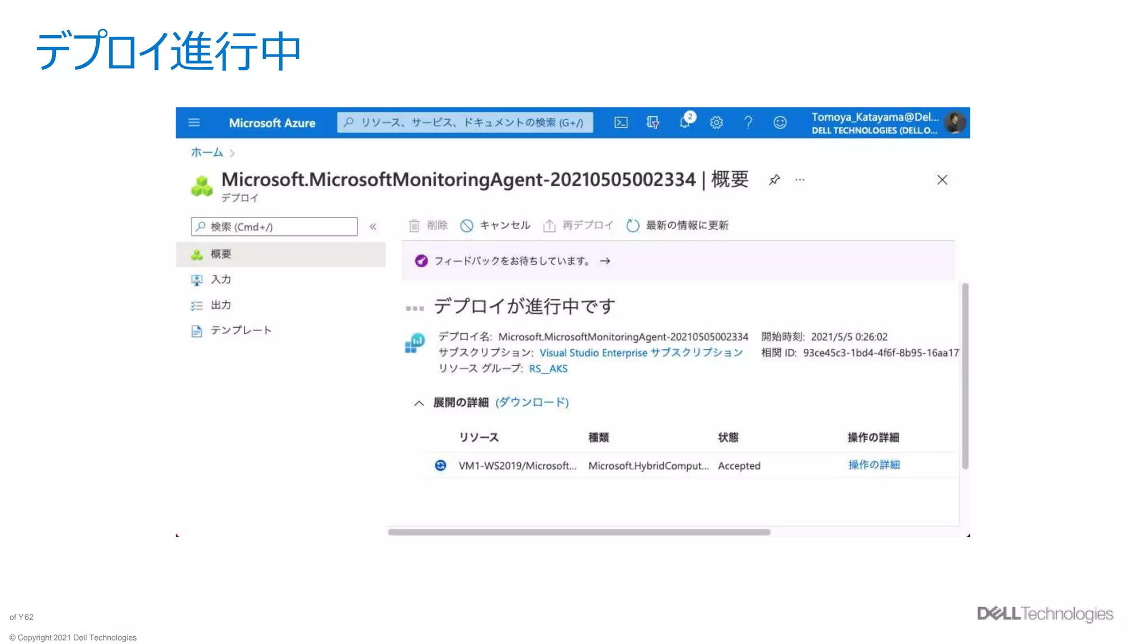The height and width of the screenshot is (644, 1146).
Task: Focus the Azure resource search box
Action: pyautogui.click(x=465, y=122)
